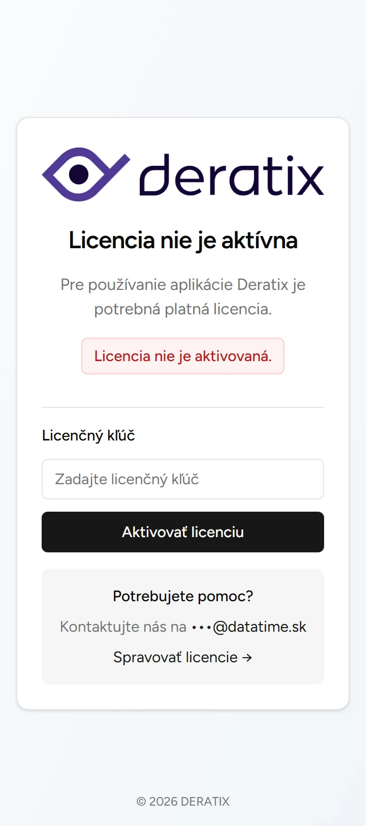Click the Potrebujete pomoc? help heading
This screenshot has width=381, height=826.
tap(182, 596)
